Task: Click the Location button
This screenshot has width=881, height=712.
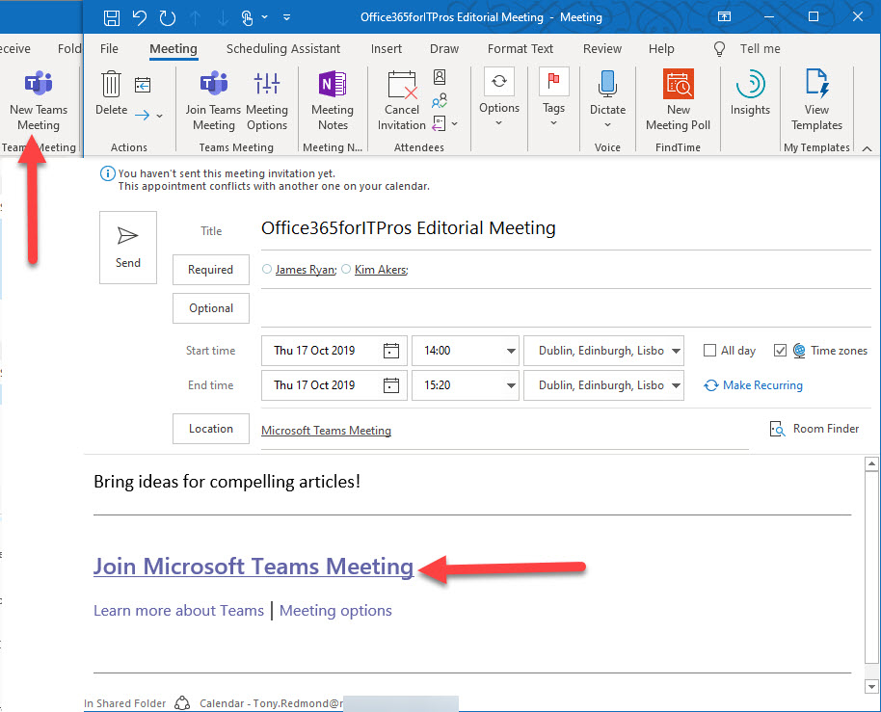Action: (211, 429)
